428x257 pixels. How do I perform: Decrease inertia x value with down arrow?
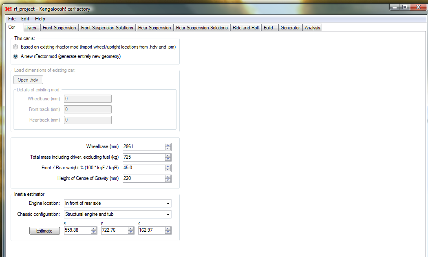pyautogui.click(x=94, y=232)
